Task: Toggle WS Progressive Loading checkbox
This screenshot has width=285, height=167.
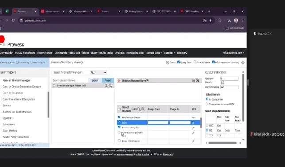Action: click(x=213, y=62)
